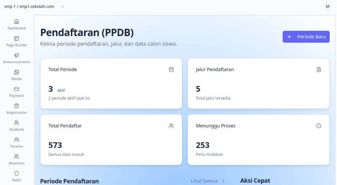The image size is (337, 185).
Task: Open Registration clipboard icon
Action: (x=17, y=106)
